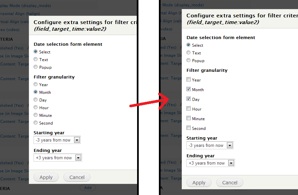Choose the Day radio option for granularity
The height and width of the screenshot is (195, 298).
(36, 100)
